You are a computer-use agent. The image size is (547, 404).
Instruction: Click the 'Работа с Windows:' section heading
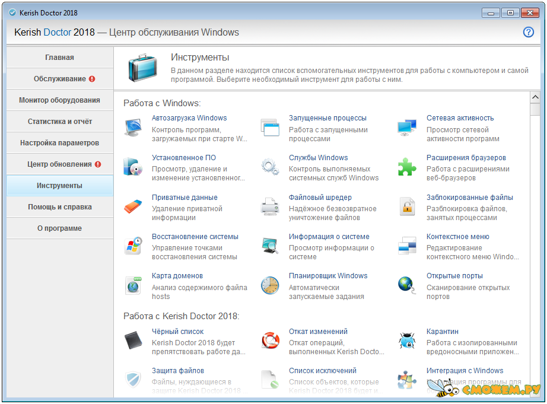point(162,103)
